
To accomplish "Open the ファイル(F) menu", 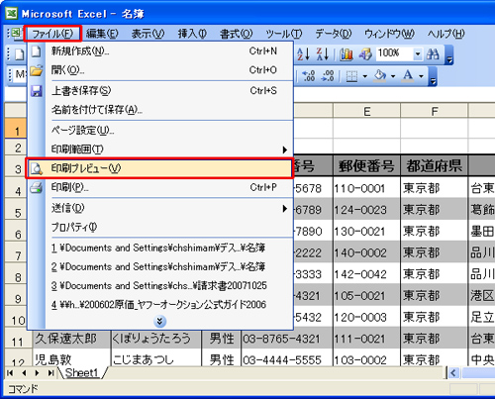I will (52, 34).
